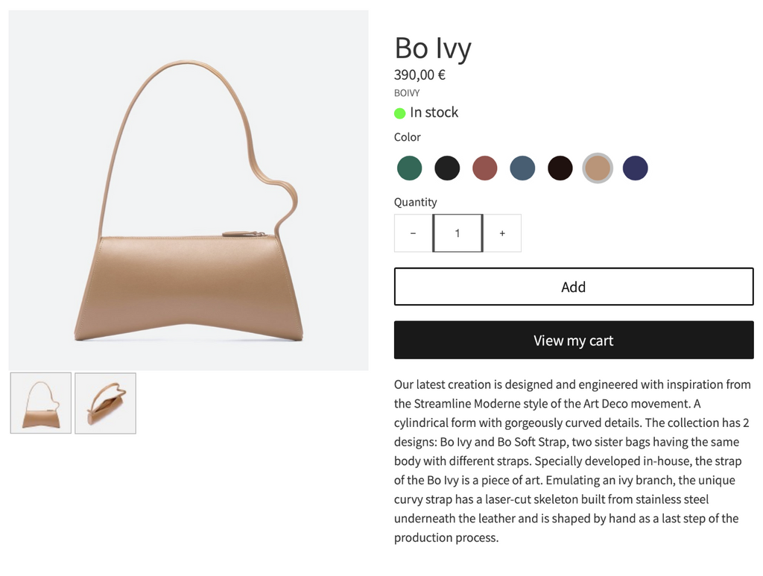763x576 pixels.
Task: Choose the black color swatch
Action: (x=447, y=168)
